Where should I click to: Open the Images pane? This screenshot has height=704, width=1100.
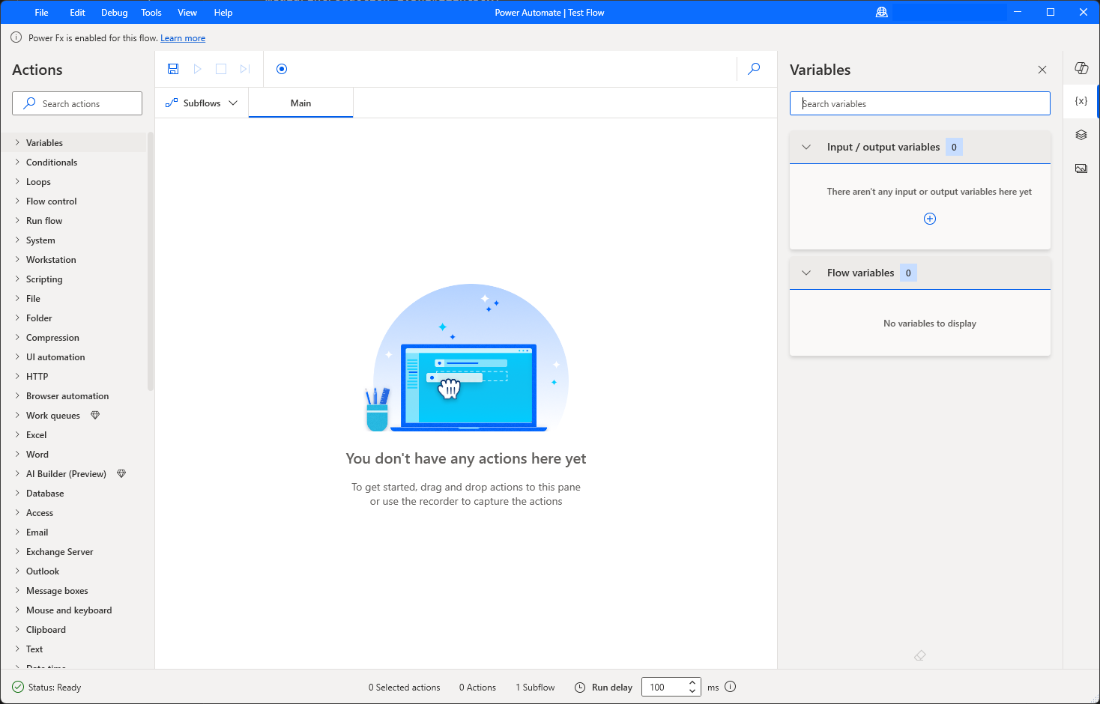point(1081,168)
